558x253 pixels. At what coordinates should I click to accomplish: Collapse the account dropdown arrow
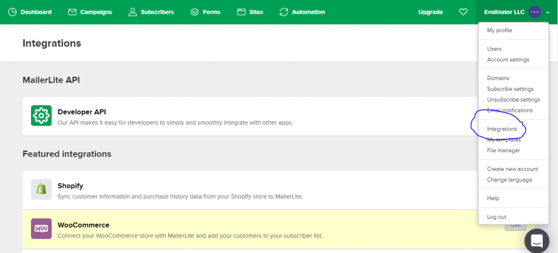click(547, 13)
